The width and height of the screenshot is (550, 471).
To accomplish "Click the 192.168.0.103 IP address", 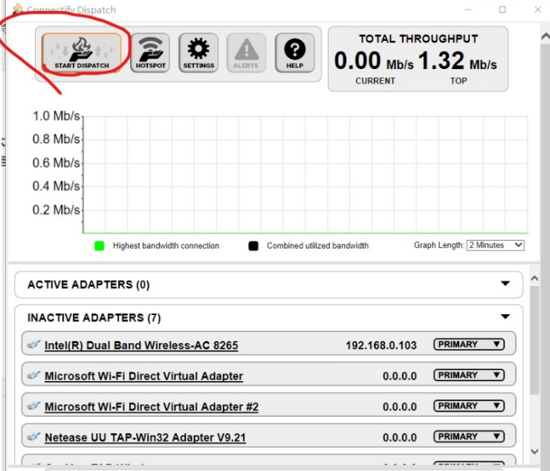I will pos(381,345).
